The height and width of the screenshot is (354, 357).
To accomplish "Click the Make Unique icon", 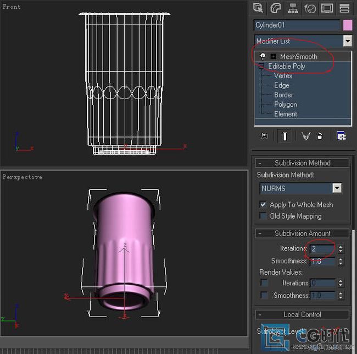I will 305,136.
